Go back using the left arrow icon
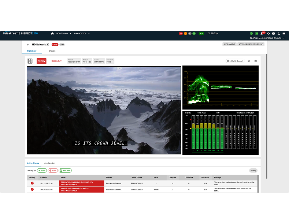The image size is (289, 224). tap(28, 45)
